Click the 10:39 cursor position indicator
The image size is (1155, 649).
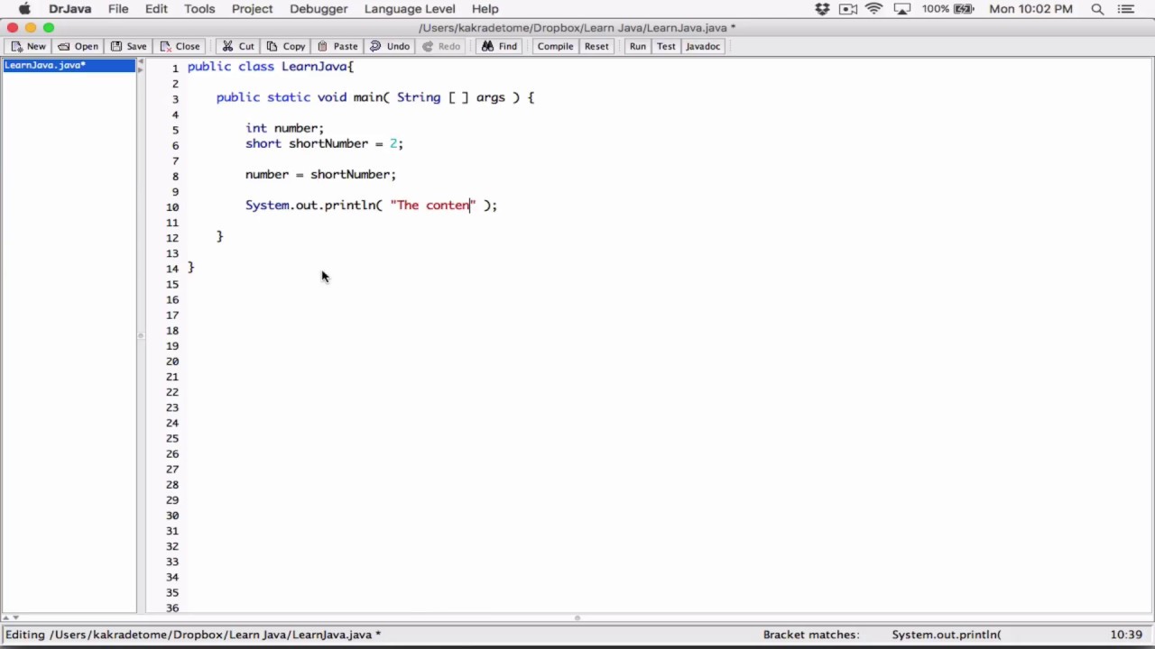(x=1126, y=635)
